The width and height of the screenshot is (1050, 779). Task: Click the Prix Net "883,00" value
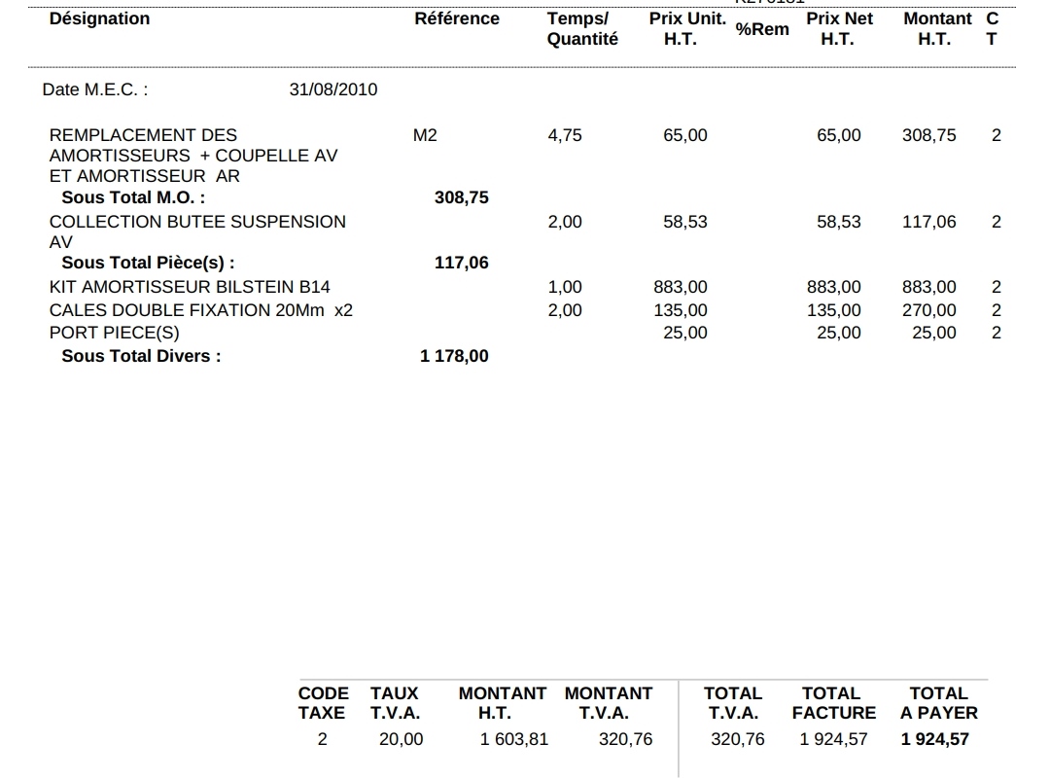[x=834, y=287]
